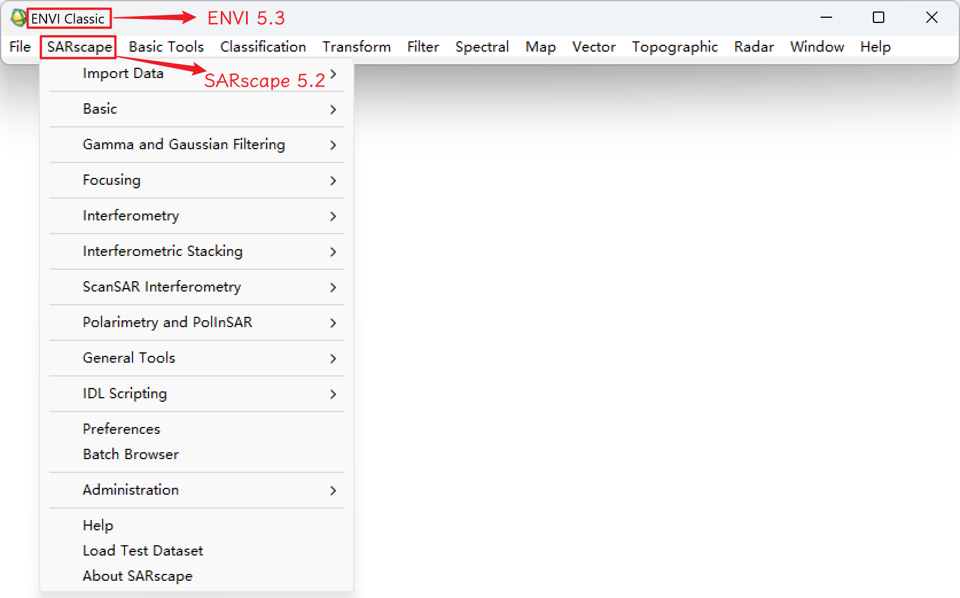Click the SARscape menu
Image resolution: width=960 pixels, height=598 pixels.
click(79, 46)
